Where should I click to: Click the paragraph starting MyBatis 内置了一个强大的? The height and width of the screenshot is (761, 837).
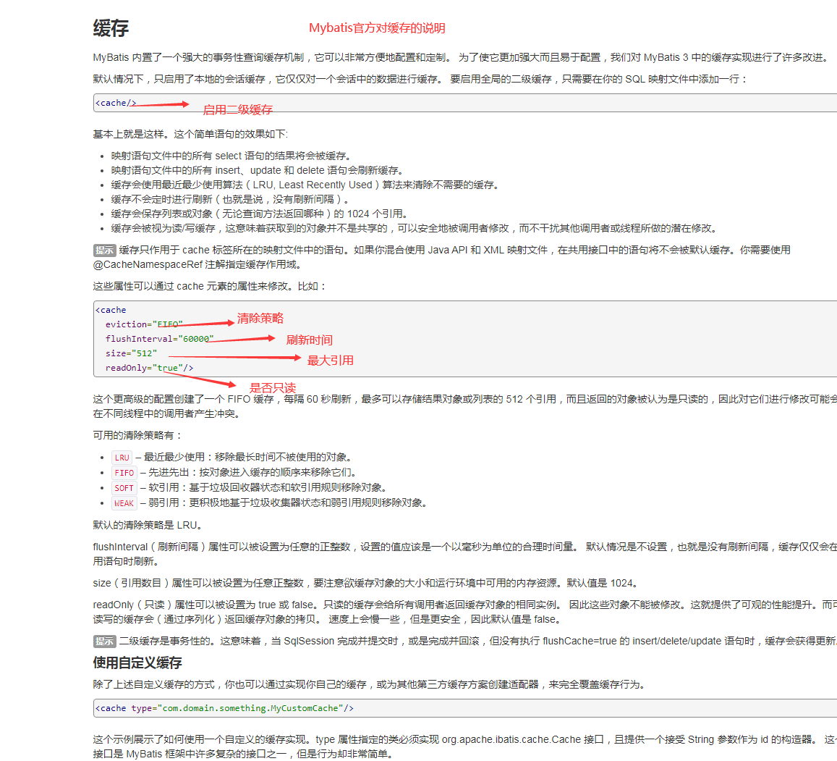(x=461, y=57)
